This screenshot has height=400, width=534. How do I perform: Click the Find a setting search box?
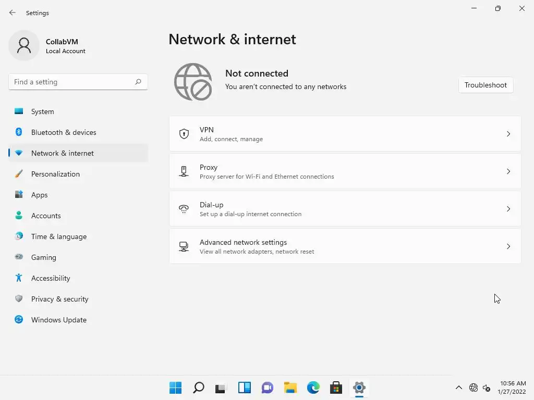[73, 82]
